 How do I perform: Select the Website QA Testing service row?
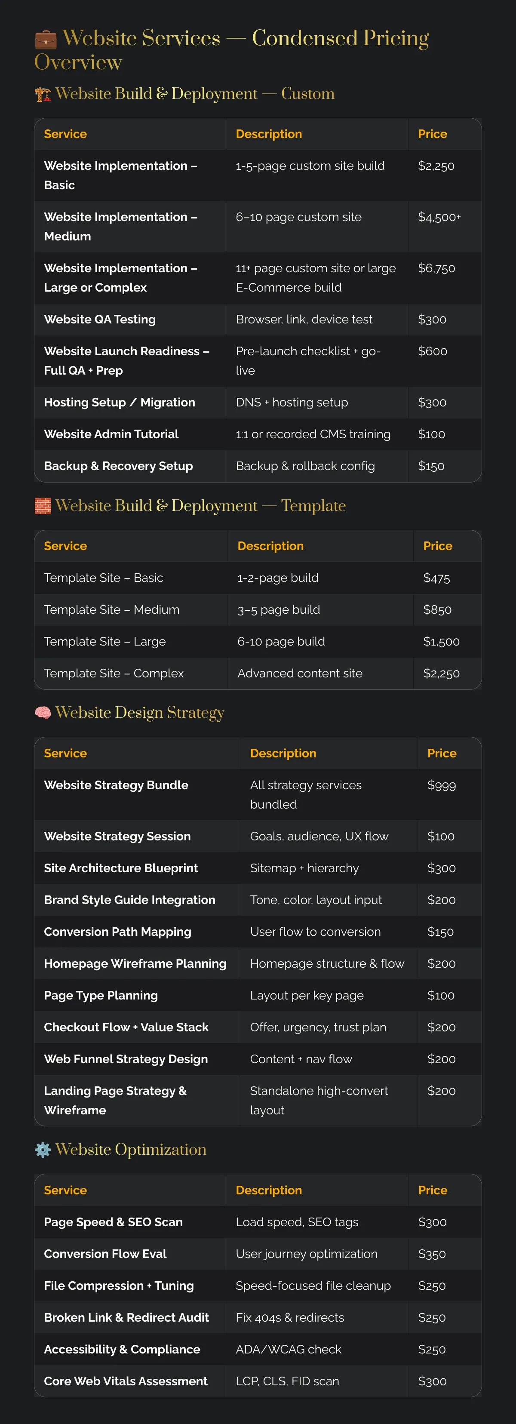click(x=258, y=320)
